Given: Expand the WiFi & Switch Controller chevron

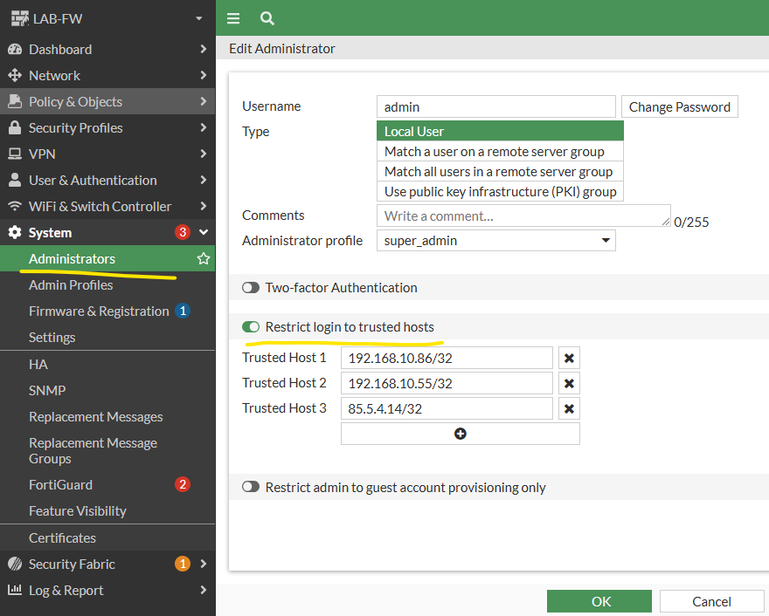Looking at the screenshot, I should 204,206.
